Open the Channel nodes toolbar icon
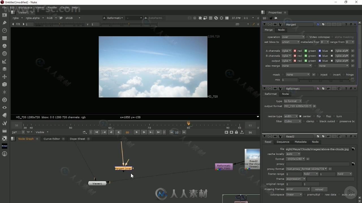This screenshot has width=362, height=203. pos(5,38)
